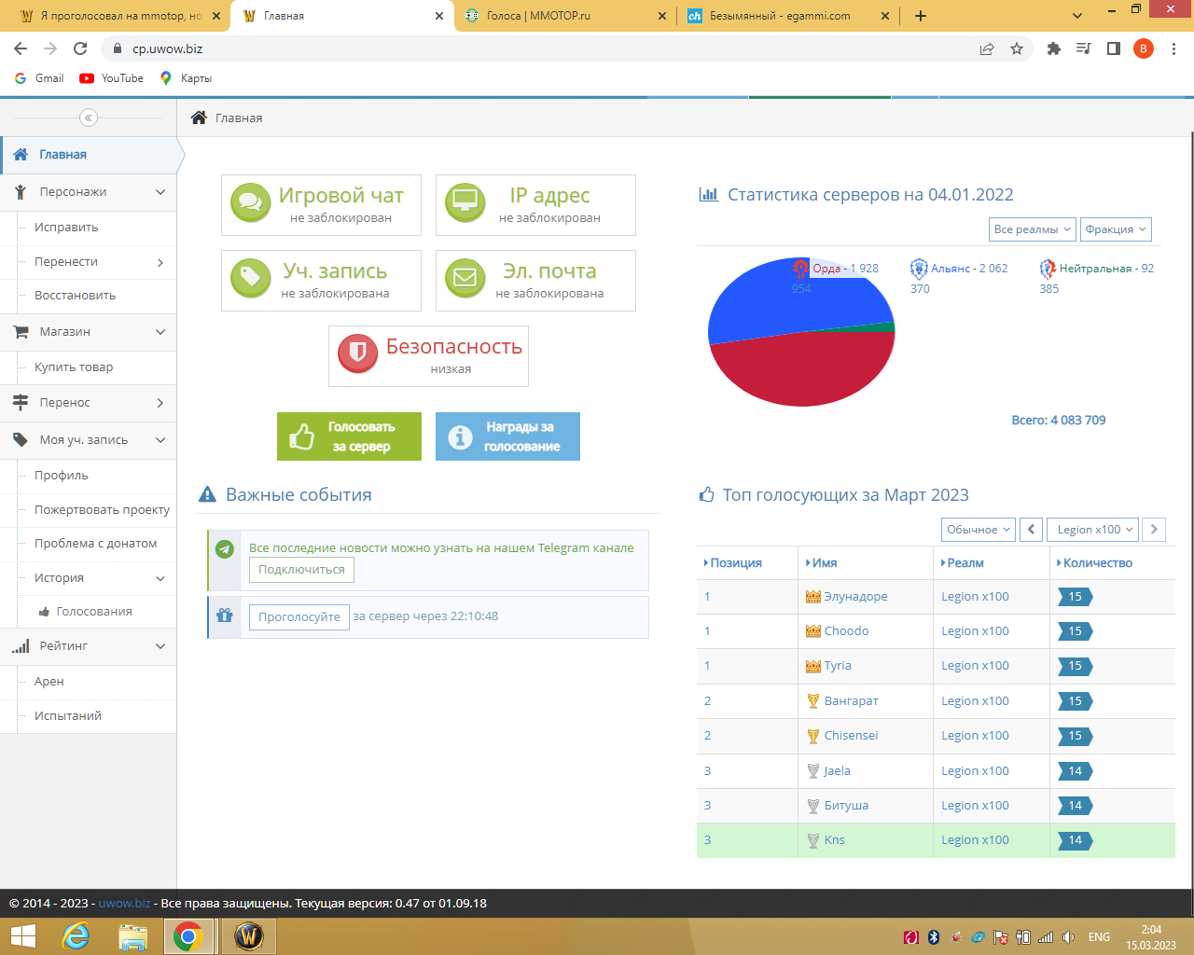Image resolution: width=1194 pixels, height=955 pixels.
Task: Click the Horde icon in the server statistics legend
Action: coord(800,269)
